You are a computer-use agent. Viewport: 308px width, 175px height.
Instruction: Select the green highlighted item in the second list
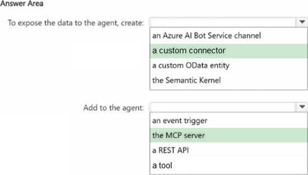[229, 135]
